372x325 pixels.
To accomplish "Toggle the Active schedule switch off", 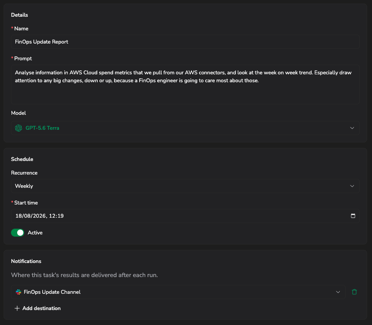I will (18, 233).
